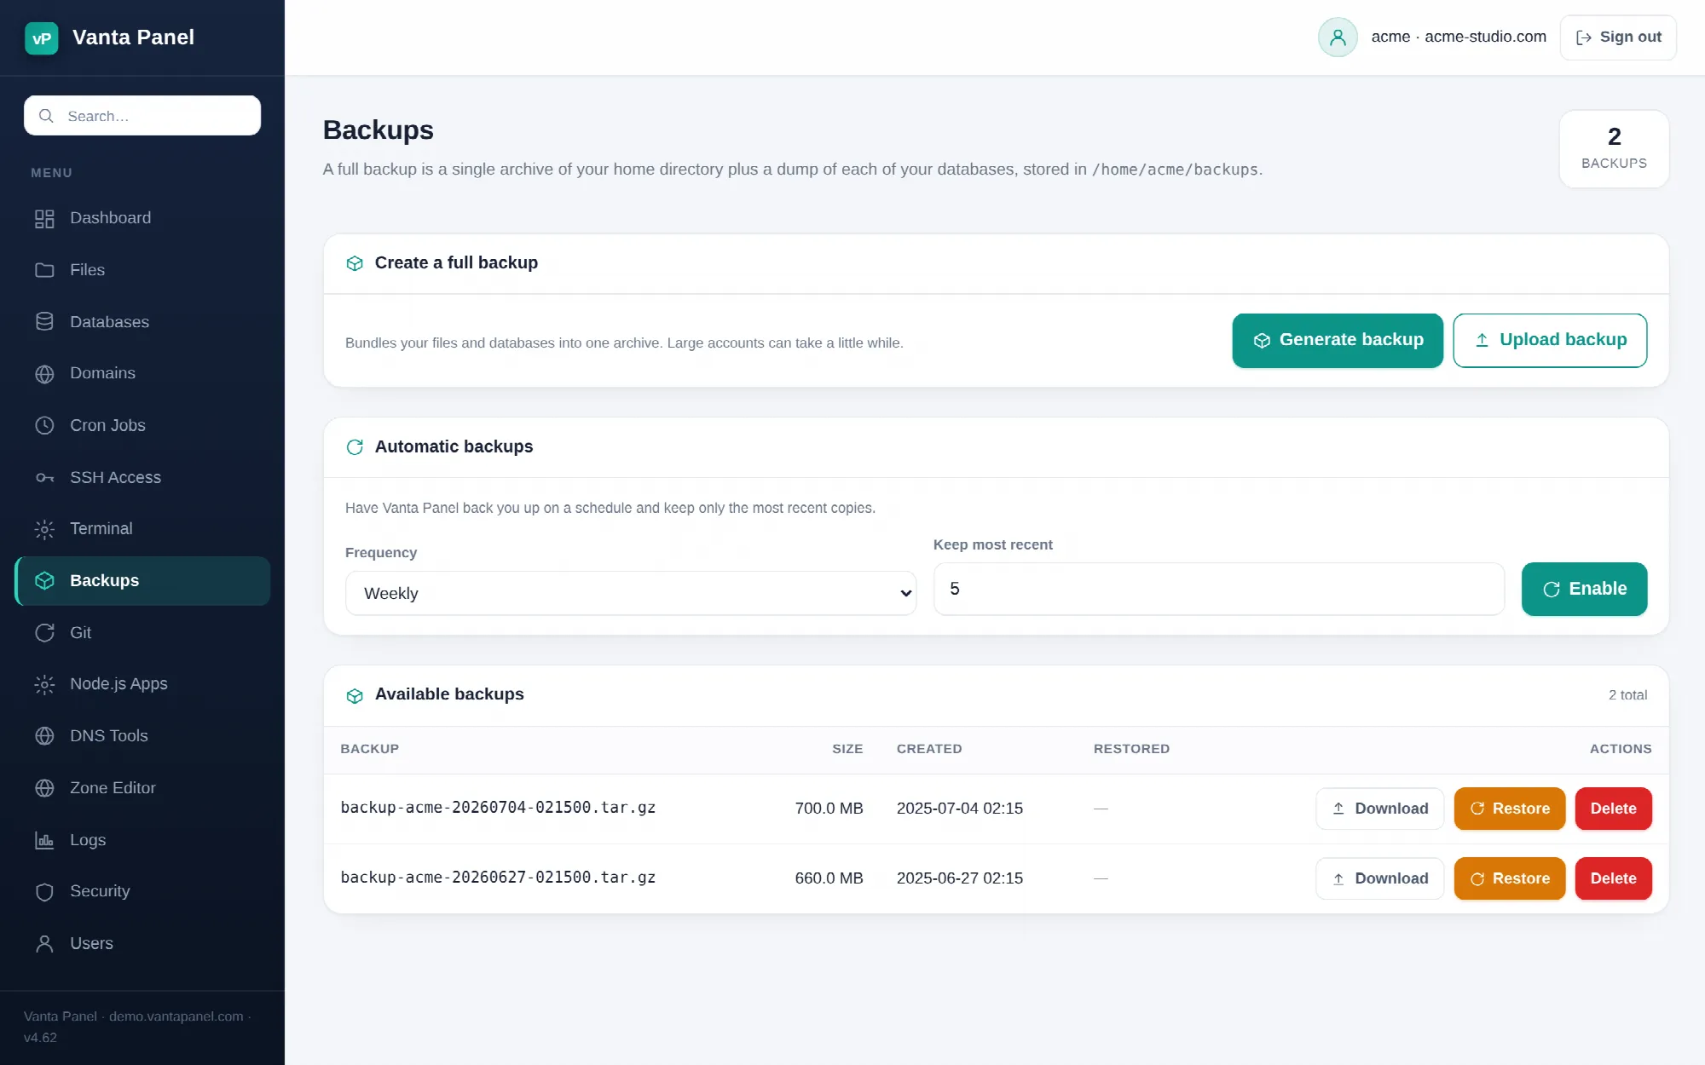Click the /home/acme/backups path text

pos(1175,170)
